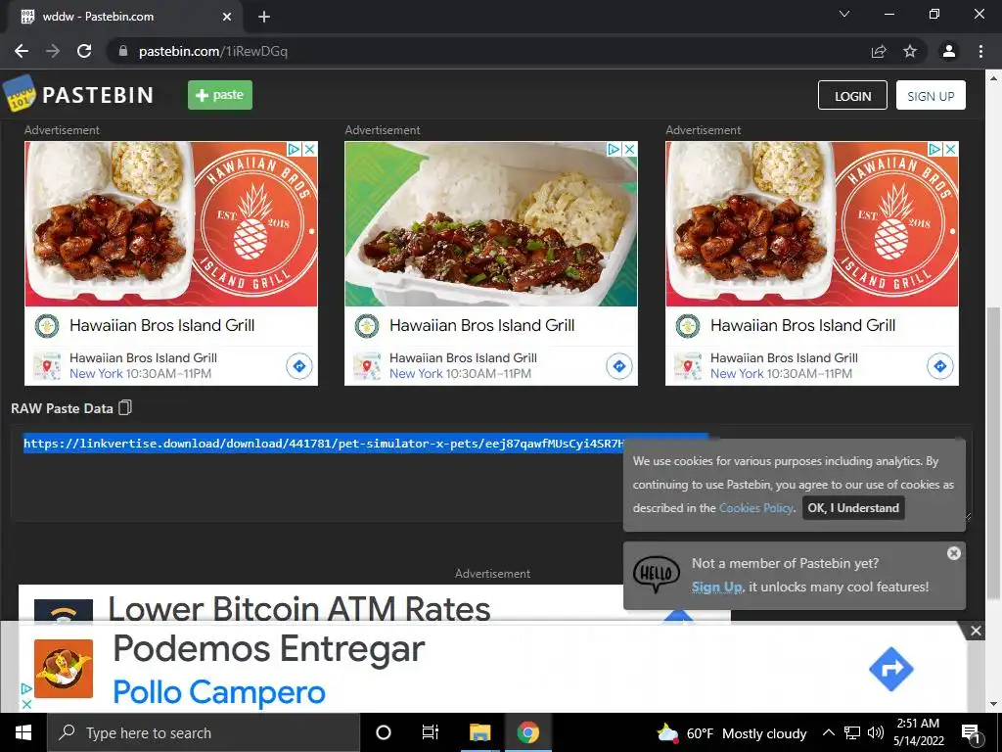This screenshot has height=752, width=1002.
Task: Show hidden system tray icons
Action: point(828,732)
